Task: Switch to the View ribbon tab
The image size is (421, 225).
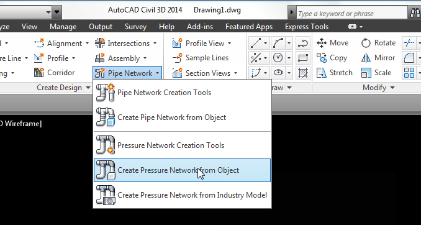Action: (x=30, y=27)
